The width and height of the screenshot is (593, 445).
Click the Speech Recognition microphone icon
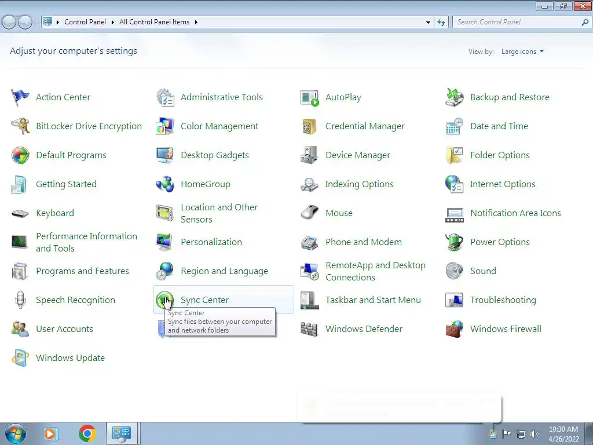tap(20, 300)
